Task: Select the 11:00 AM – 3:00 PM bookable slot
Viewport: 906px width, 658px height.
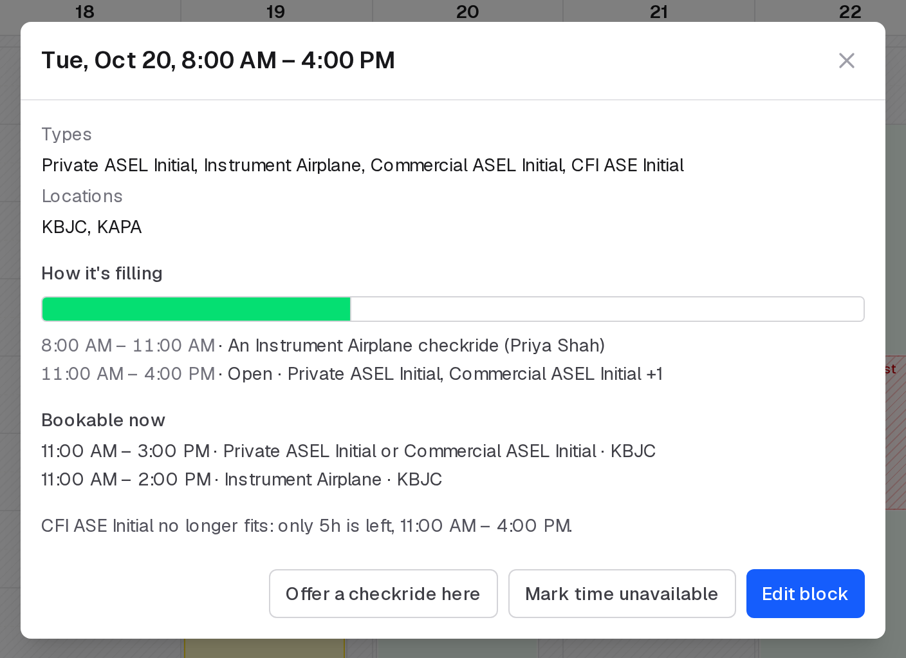Action: (x=348, y=451)
